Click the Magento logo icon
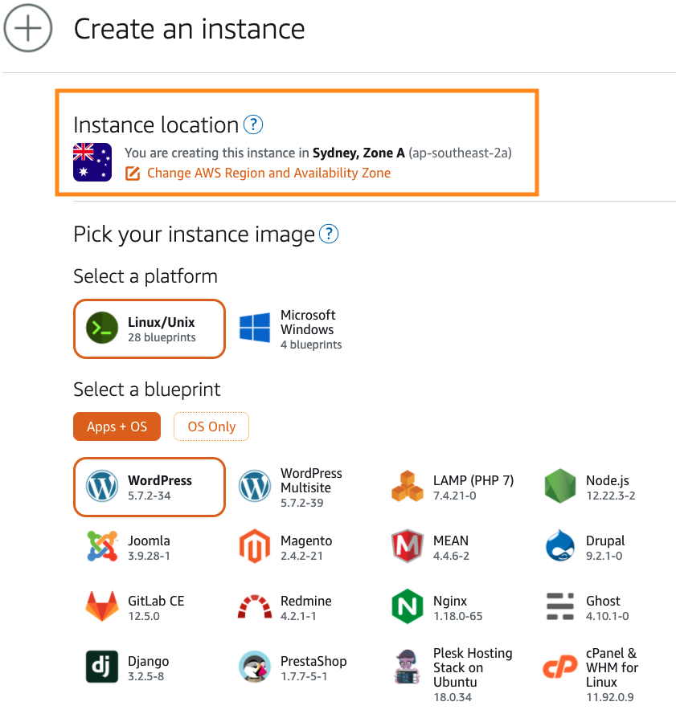Screen dimensions: 676x718 (x=255, y=546)
